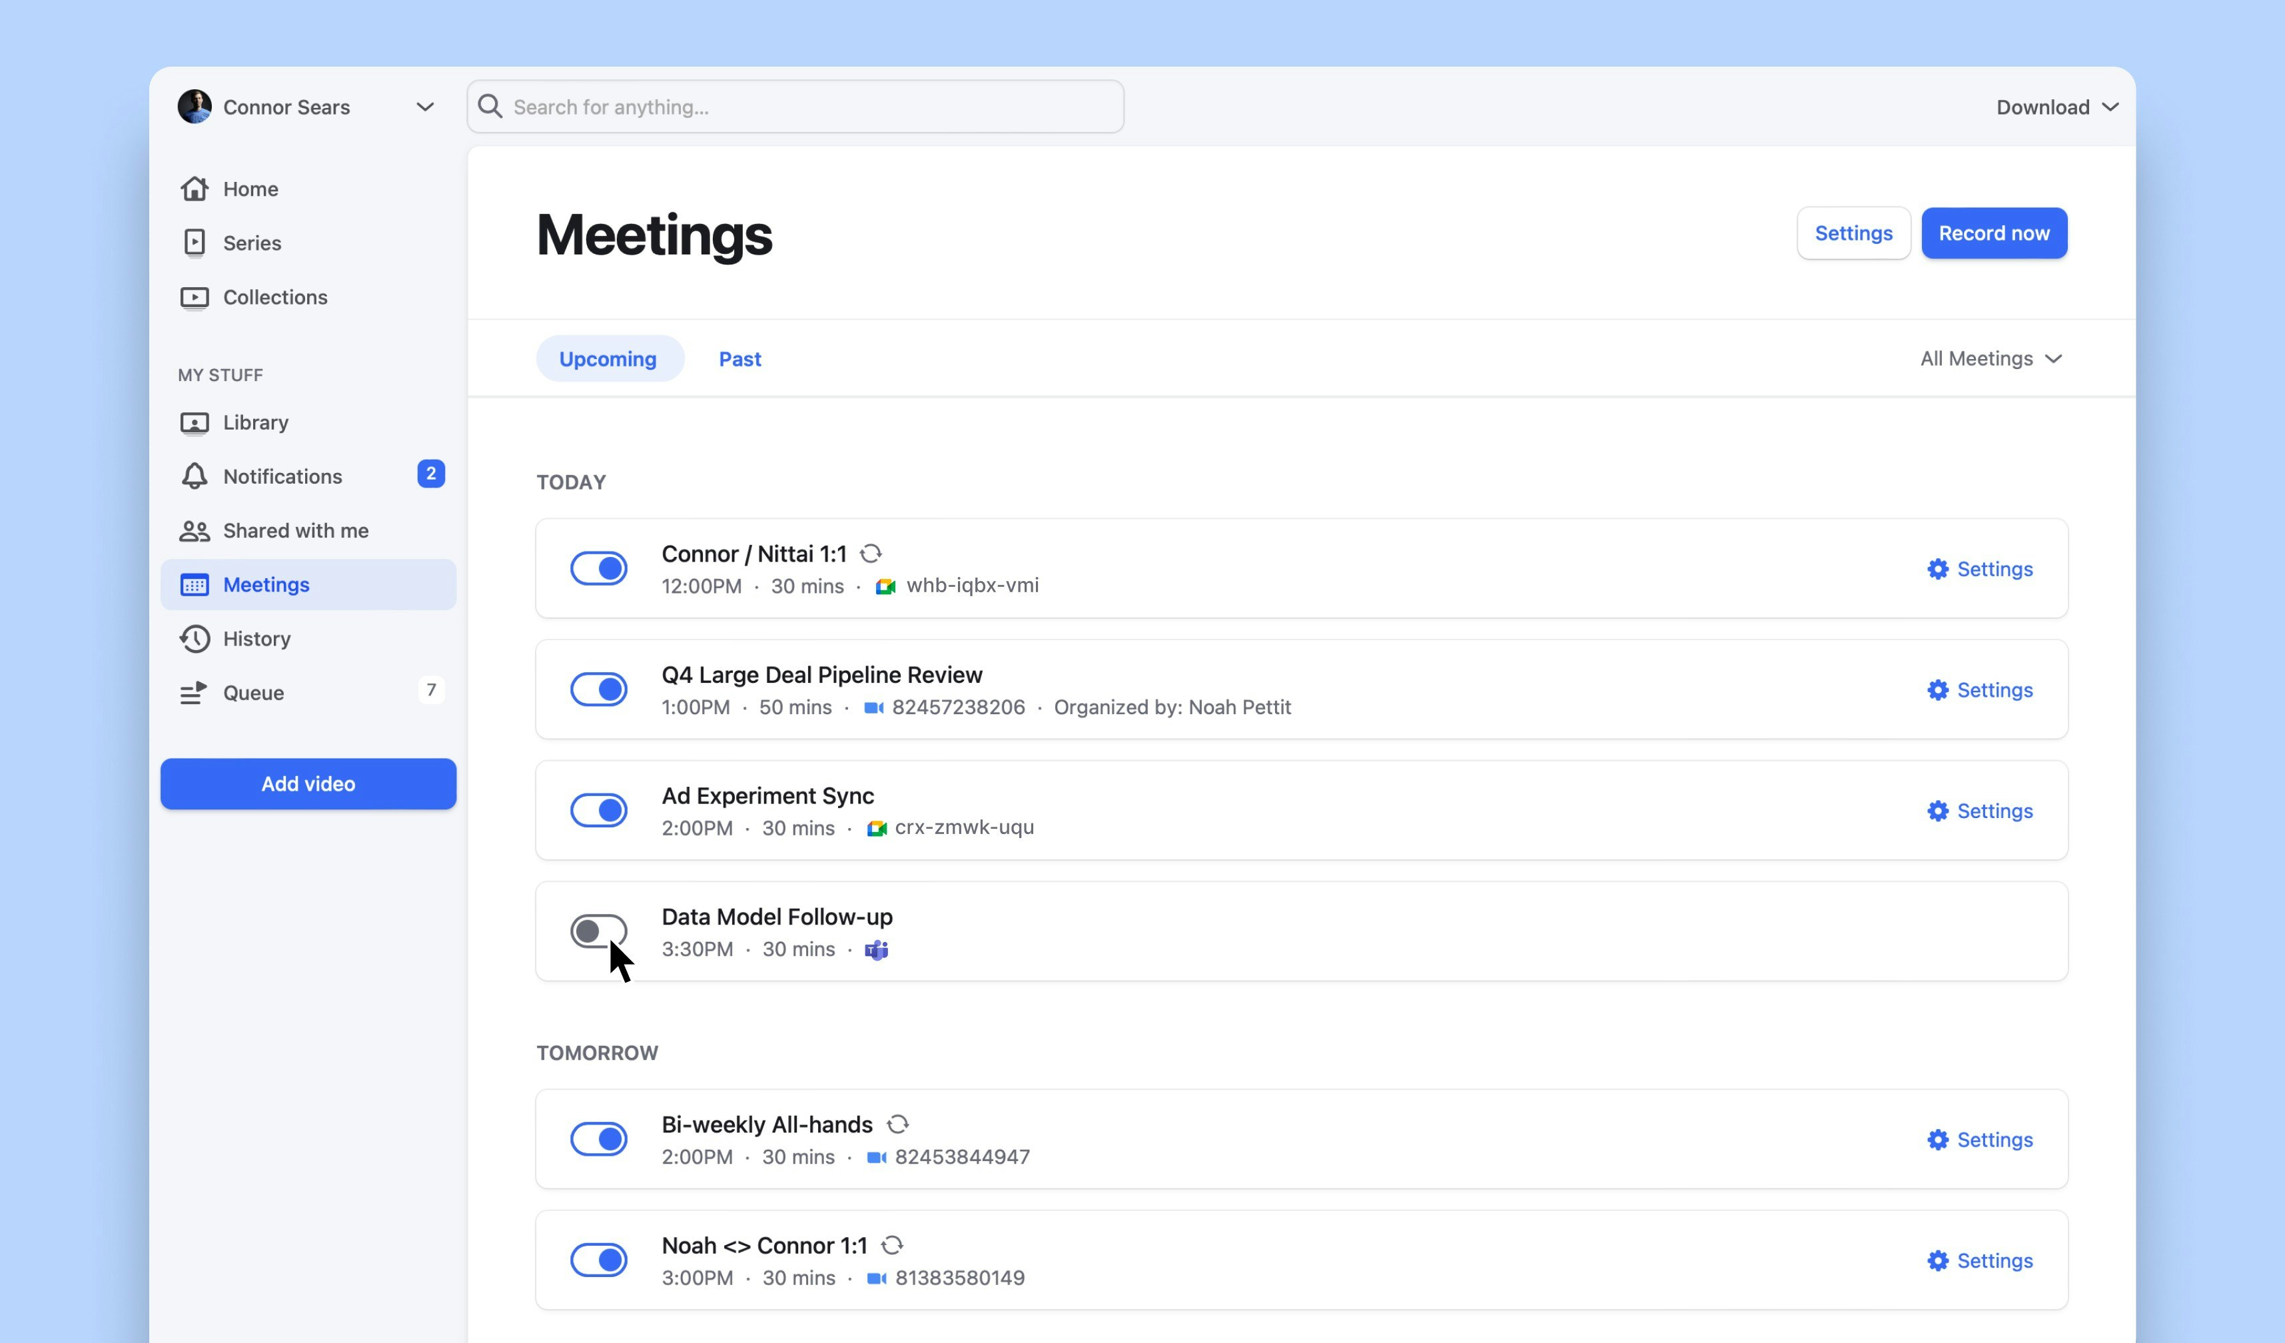Open the Download dropdown menu
The image size is (2285, 1343).
pyautogui.click(x=2056, y=107)
